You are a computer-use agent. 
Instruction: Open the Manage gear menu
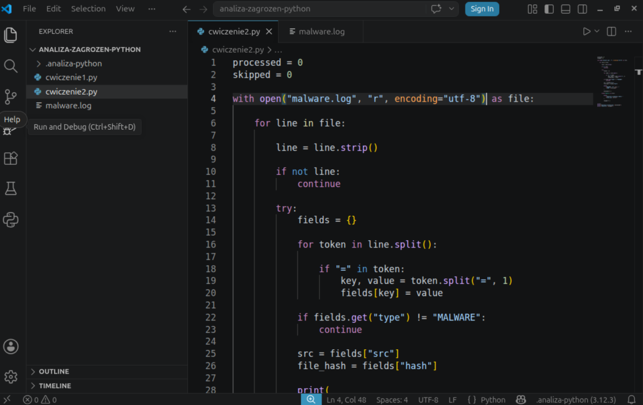11,377
